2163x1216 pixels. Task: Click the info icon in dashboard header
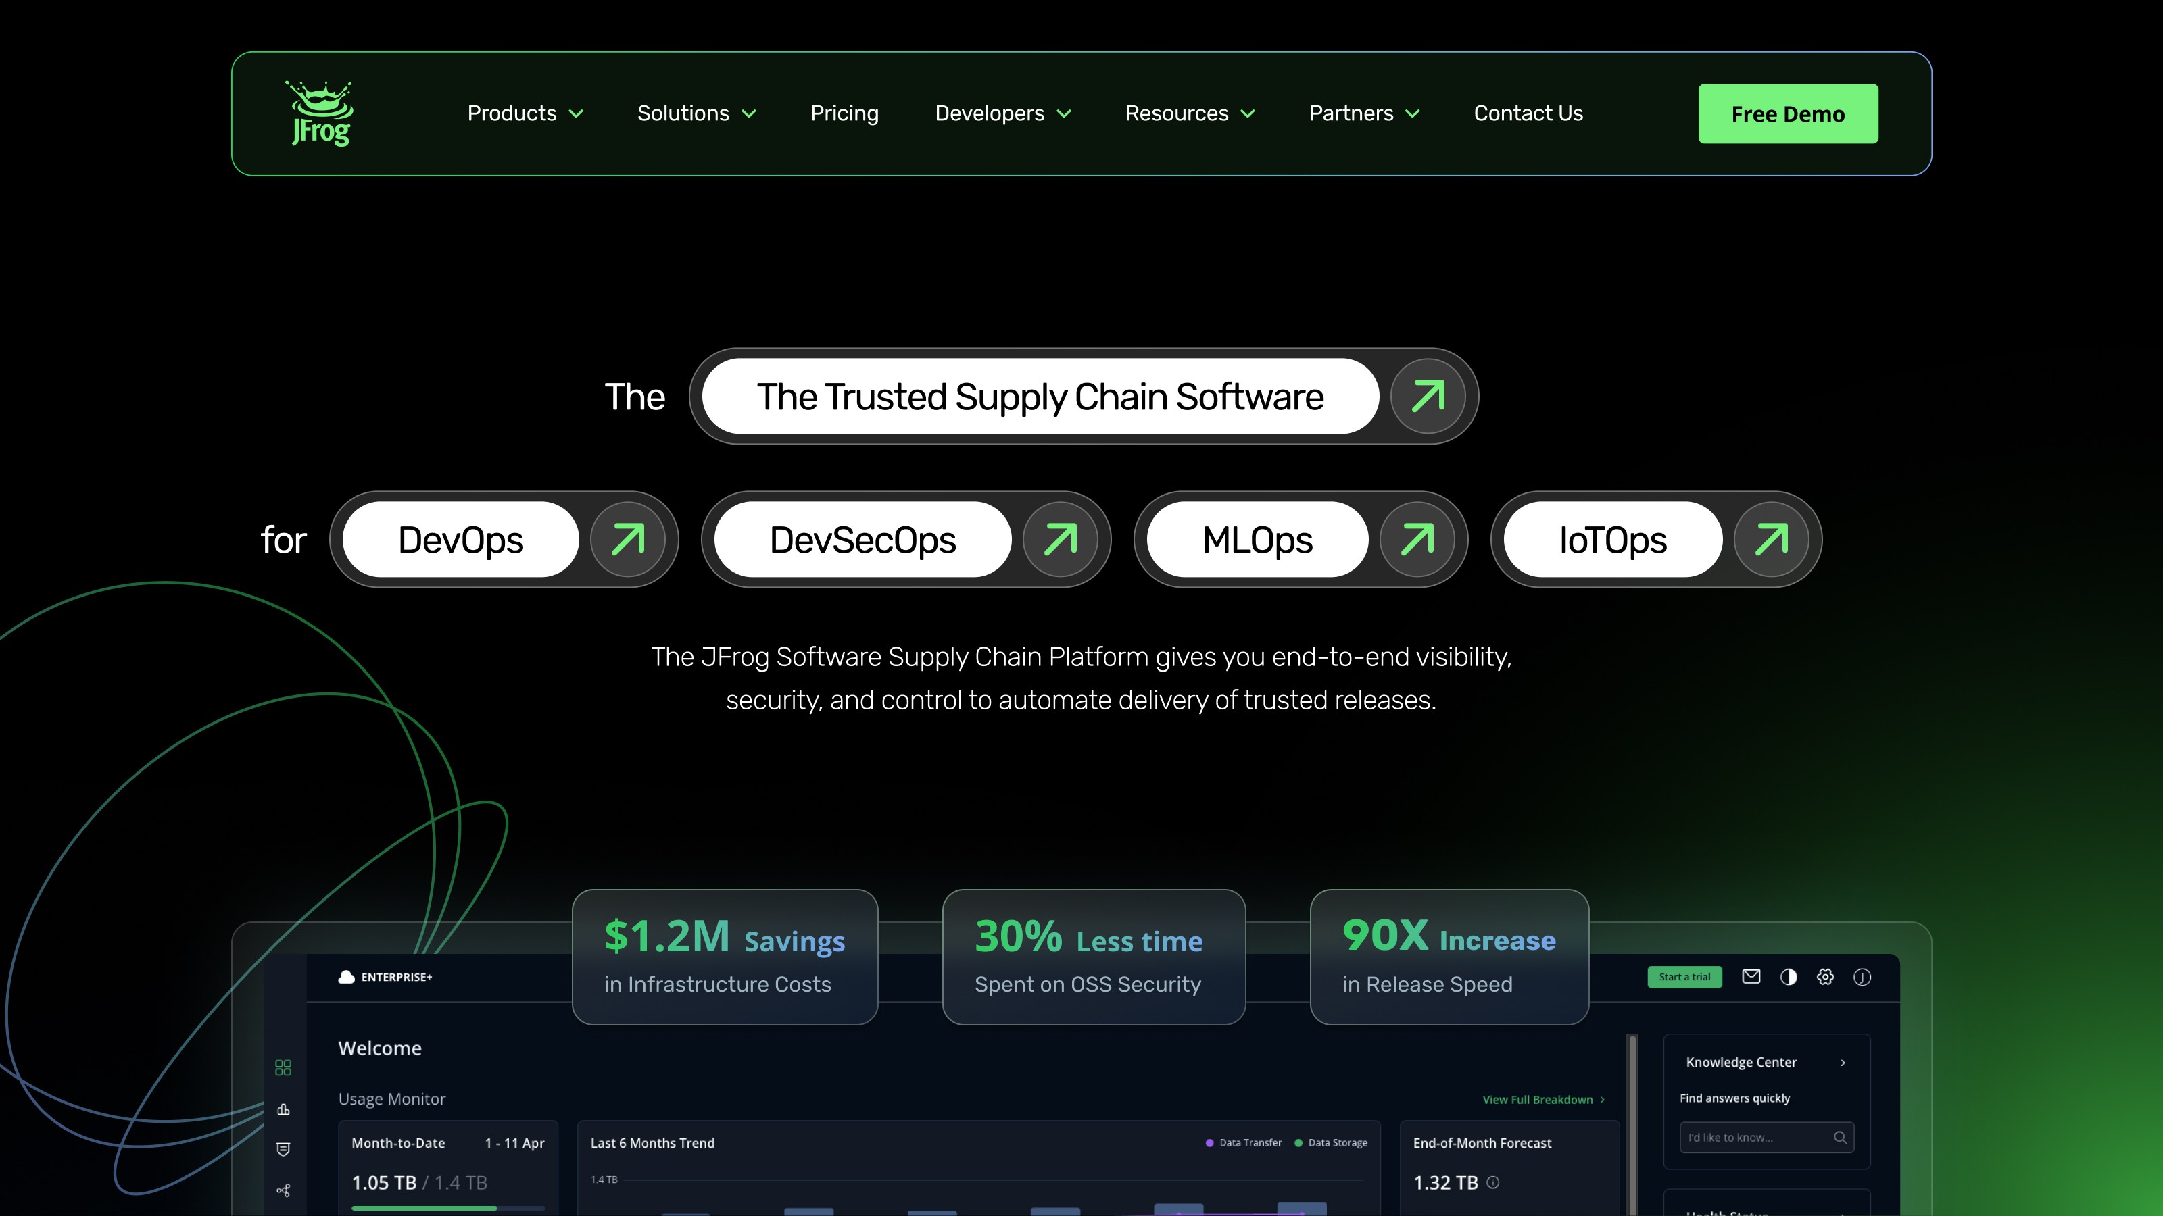[x=1862, y=977]
